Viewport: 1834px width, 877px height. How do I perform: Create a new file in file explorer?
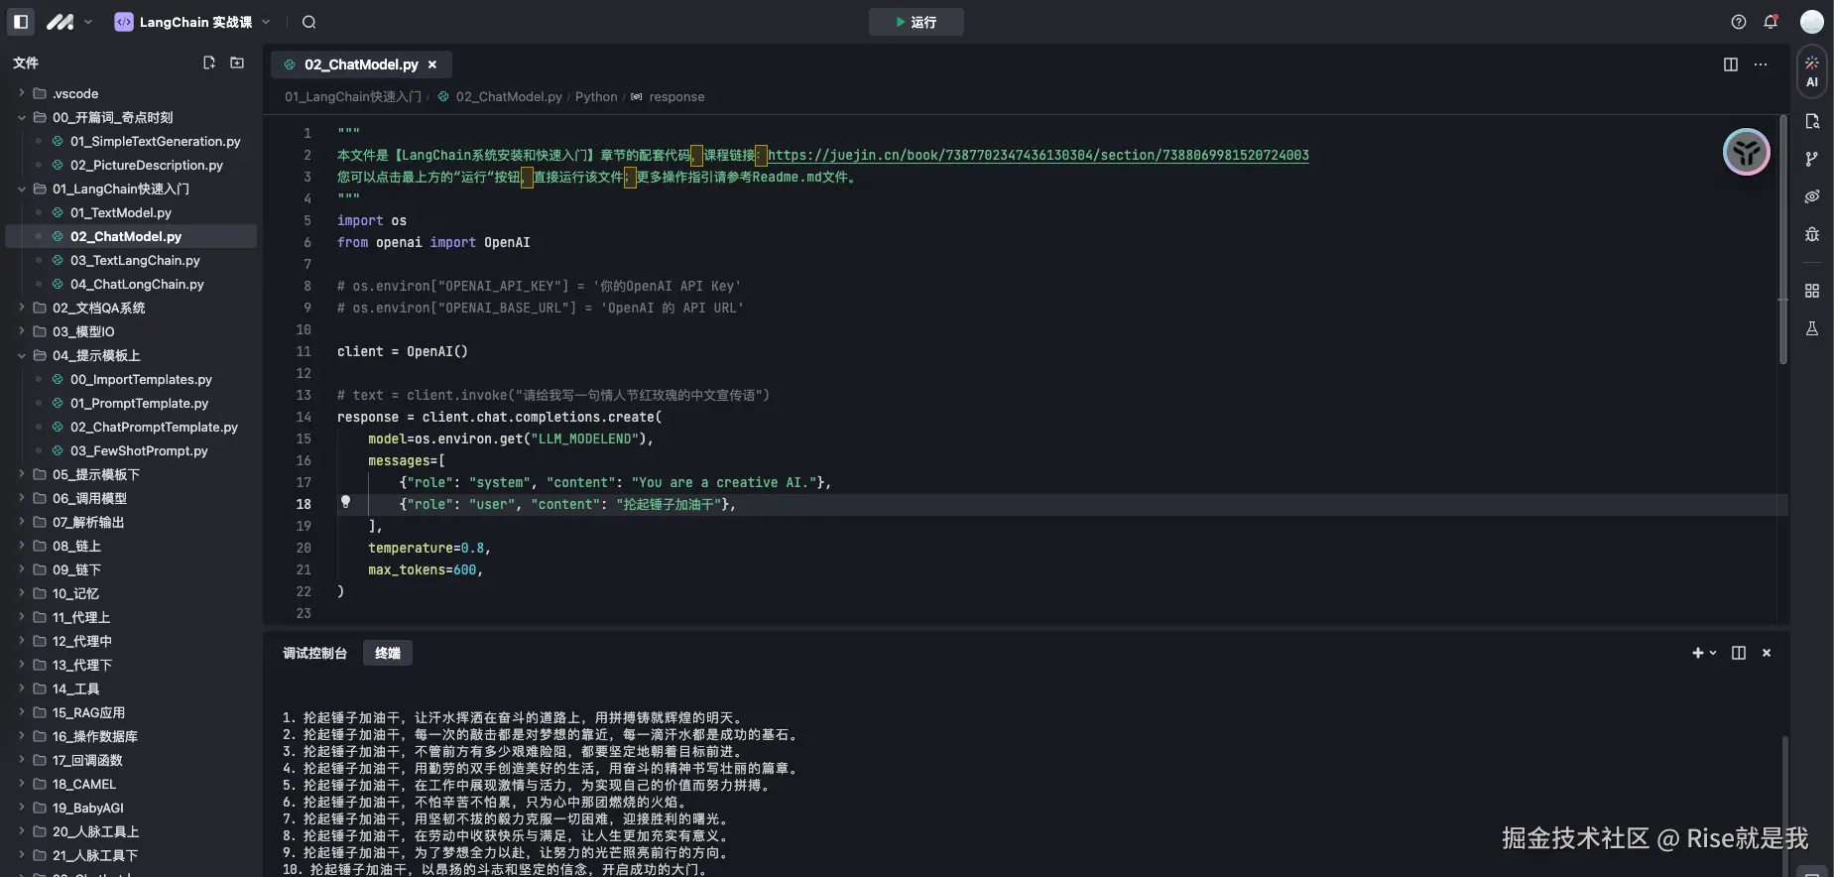pyautogui.click(x=209, y=63)
